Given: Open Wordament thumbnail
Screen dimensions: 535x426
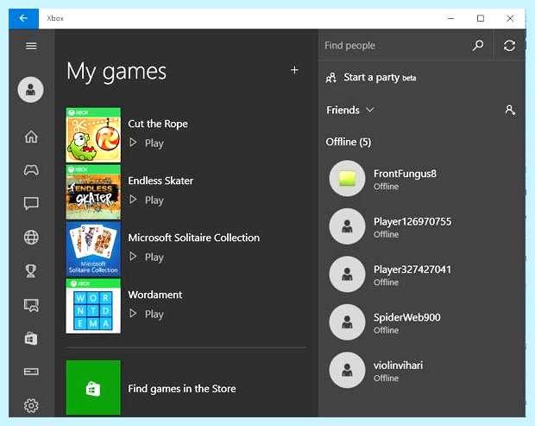Looking at the screenshot, I should (x=93, y=306).
